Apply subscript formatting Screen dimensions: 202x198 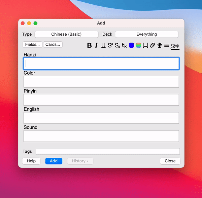pyautogui.click(x=117, y=45)
